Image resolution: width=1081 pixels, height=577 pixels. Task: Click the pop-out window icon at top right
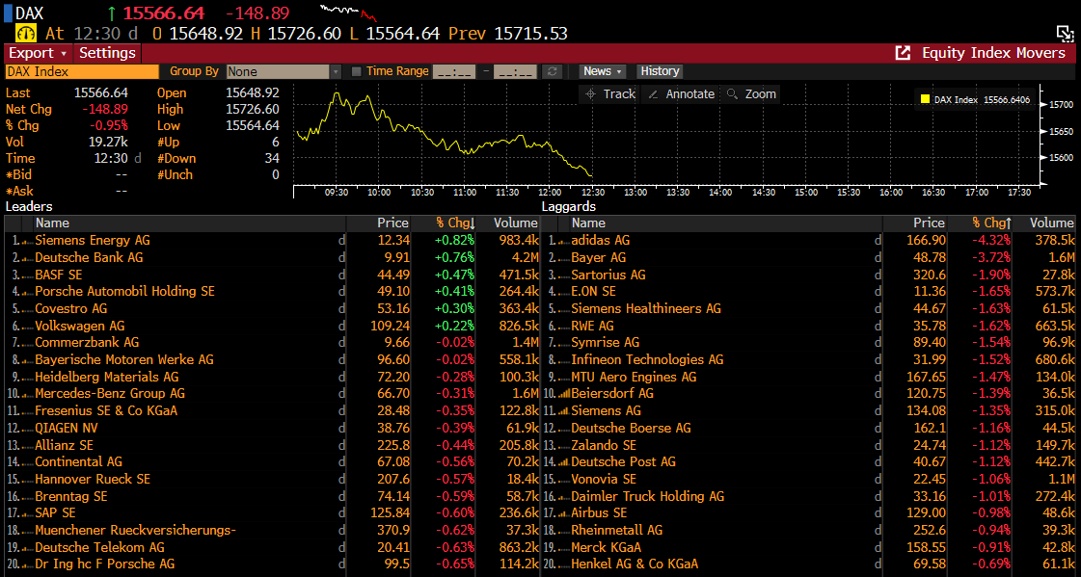[1066, 34]
